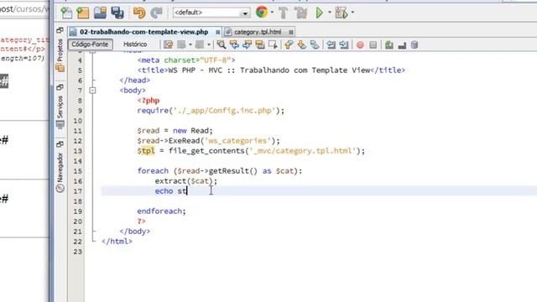Open the Projetos side panel

pos(60,54)
